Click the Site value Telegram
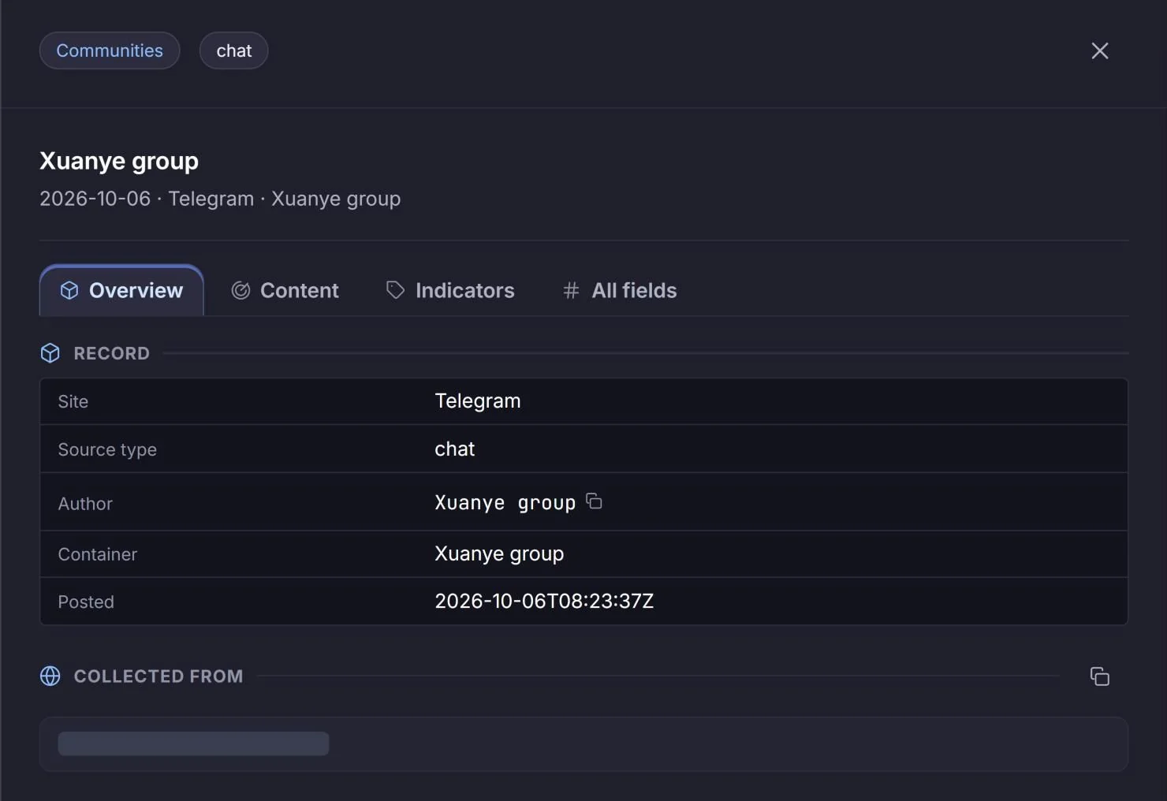This screenshot has height=801, width=1167. pyautogui.click(x=478, y=401)
